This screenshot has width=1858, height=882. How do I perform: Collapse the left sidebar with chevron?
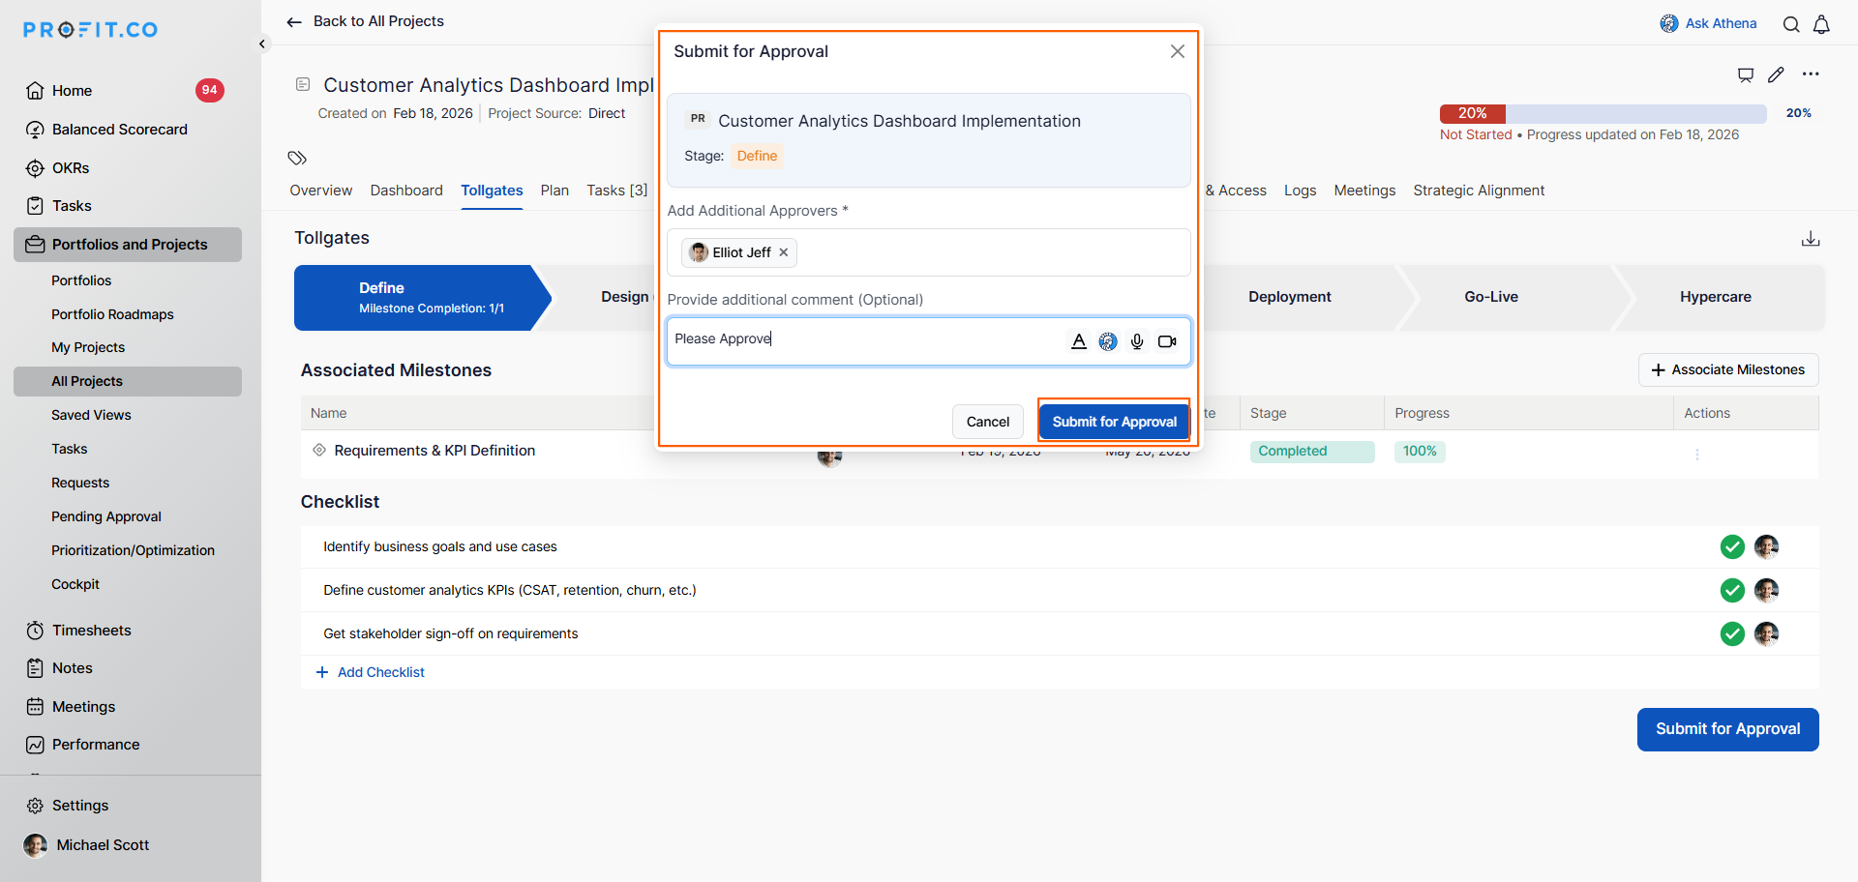[262, 44]
